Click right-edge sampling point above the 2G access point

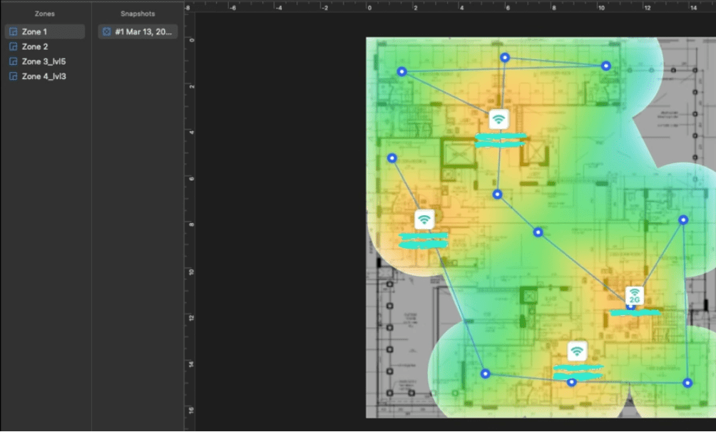pyautogui.click(x=683, y=220)
